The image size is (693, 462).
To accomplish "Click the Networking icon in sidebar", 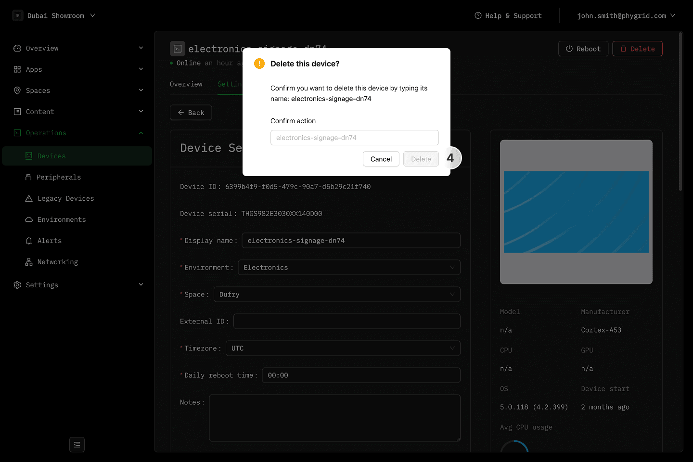I will (29, 262).
